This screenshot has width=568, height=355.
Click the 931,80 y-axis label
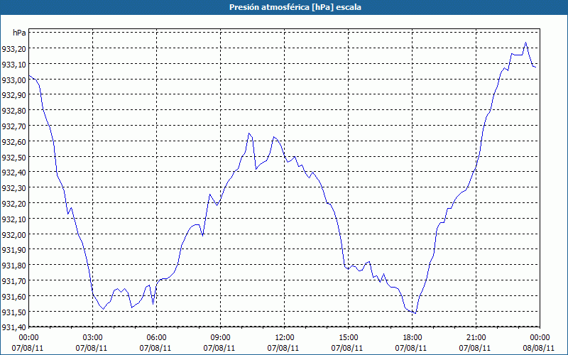click(x=13, y=266)
